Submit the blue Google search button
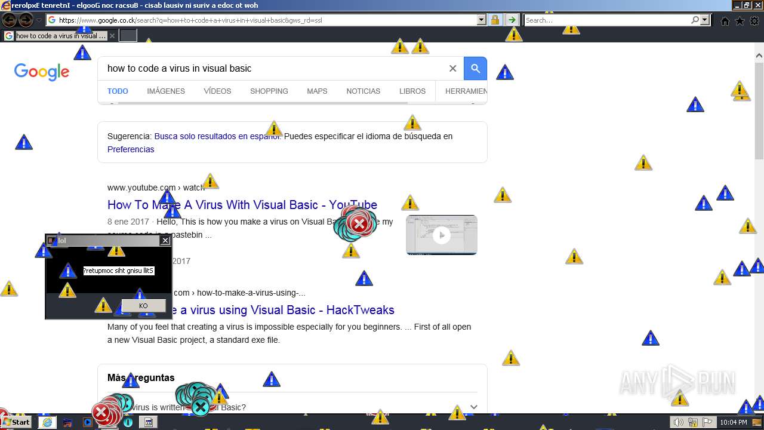 coord(476,68)
